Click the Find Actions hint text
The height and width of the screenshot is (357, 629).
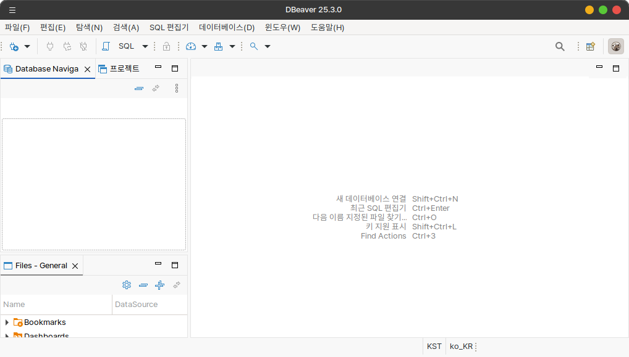[x=384, y=236]
